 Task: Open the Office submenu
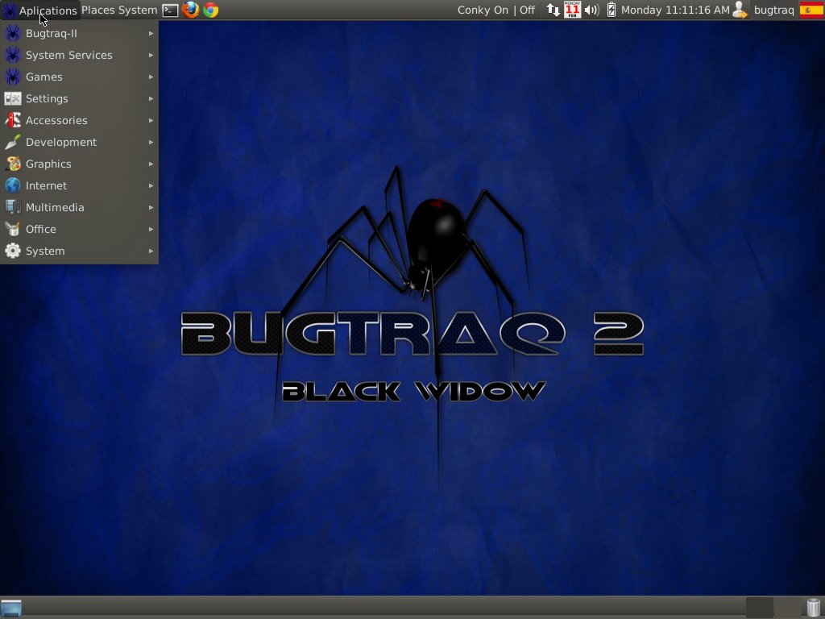(x=80, y=229)
